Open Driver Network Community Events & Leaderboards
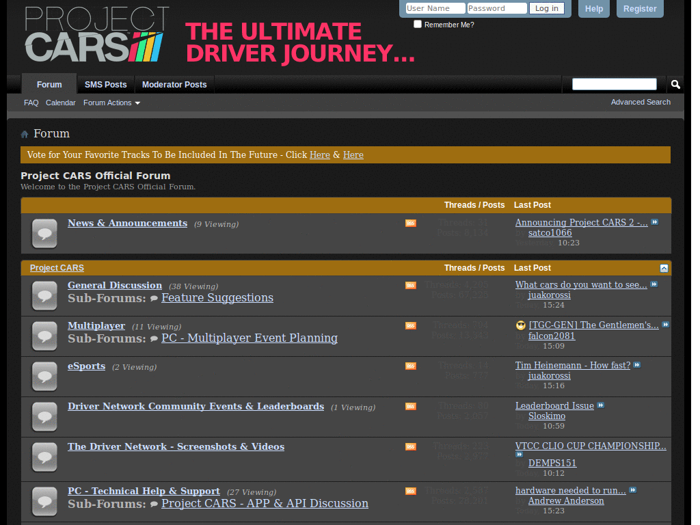Image resolution: width=700 pixels, height=525 pixels. point(196,406)
